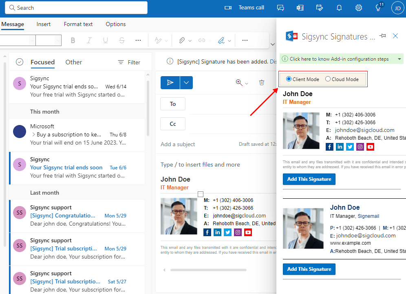The image size is (406, 294).
Task: Expand the send options dropdown arrow
Action: click(x=186, y=83)
